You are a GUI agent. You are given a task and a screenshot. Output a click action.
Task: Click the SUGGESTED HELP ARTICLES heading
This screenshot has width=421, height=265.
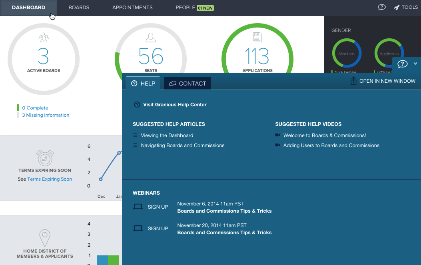[x=169, y=124]
